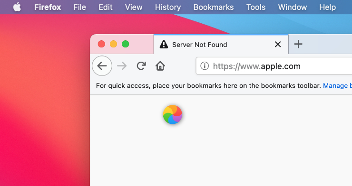Focus the address bar with apple.com URL

tap(274, 66)
